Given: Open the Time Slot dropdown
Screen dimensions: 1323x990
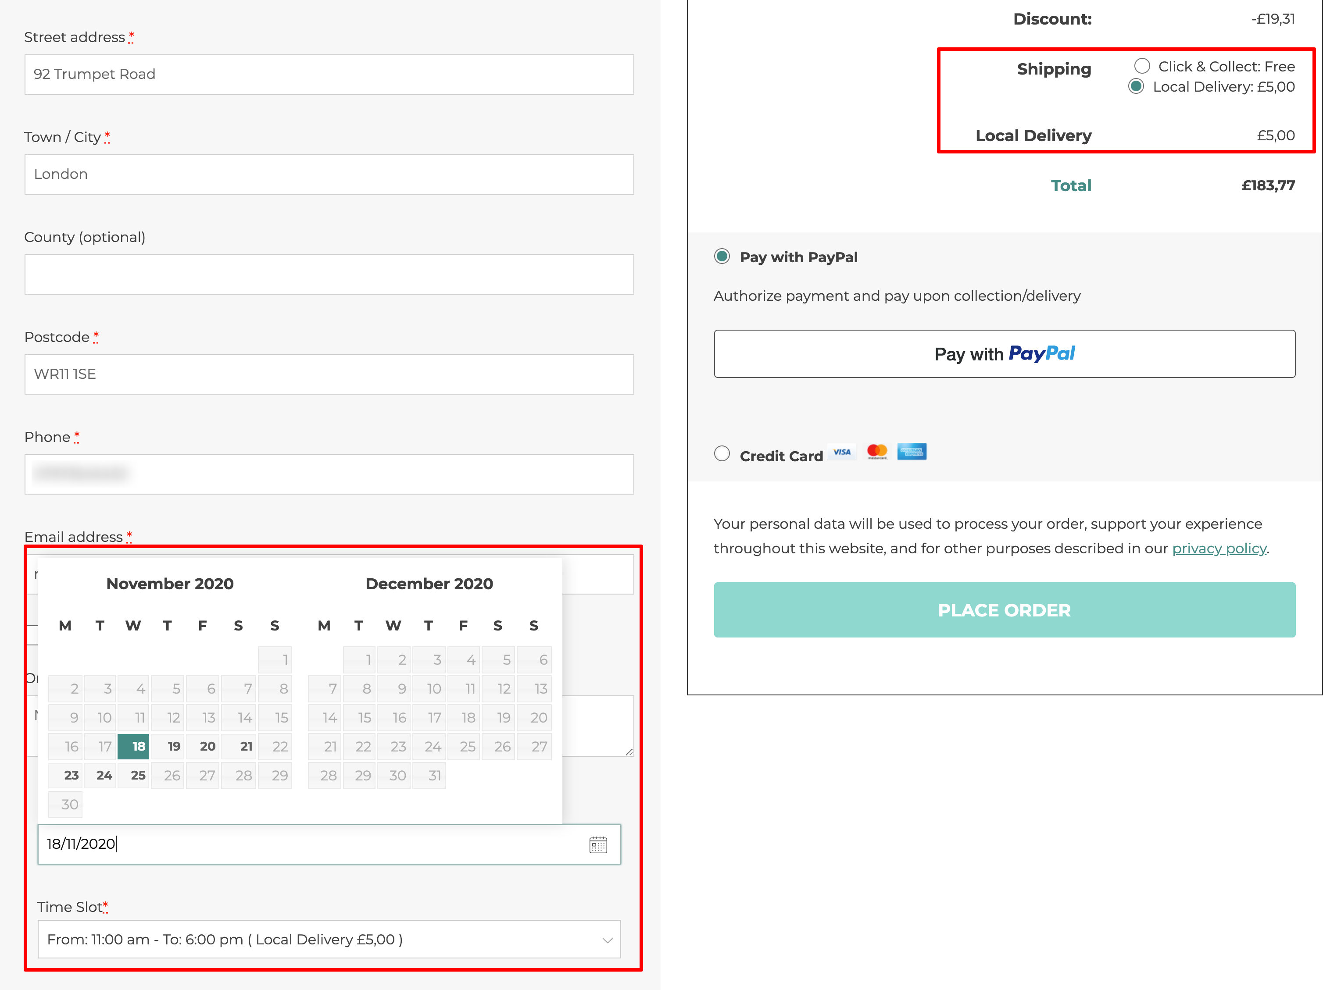Looking at the screenshot, I should pyautogui.click(x=329, y=939).
